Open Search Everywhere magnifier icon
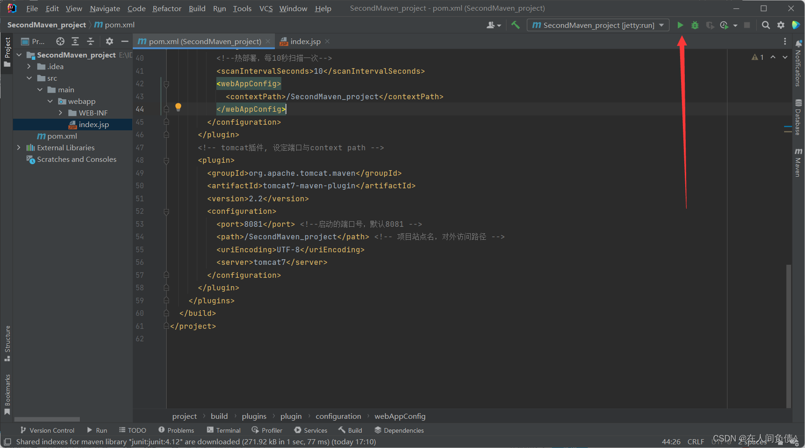Viewport: 805px width, 448px height. 766,25
